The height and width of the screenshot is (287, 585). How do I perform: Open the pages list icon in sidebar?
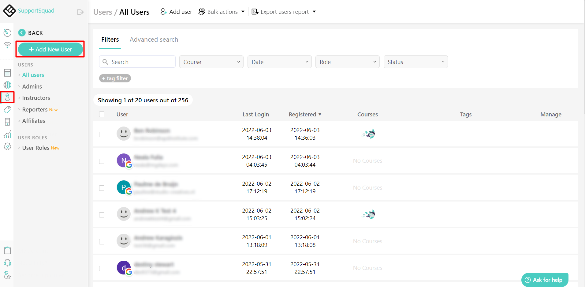click(x=7, y=73)
